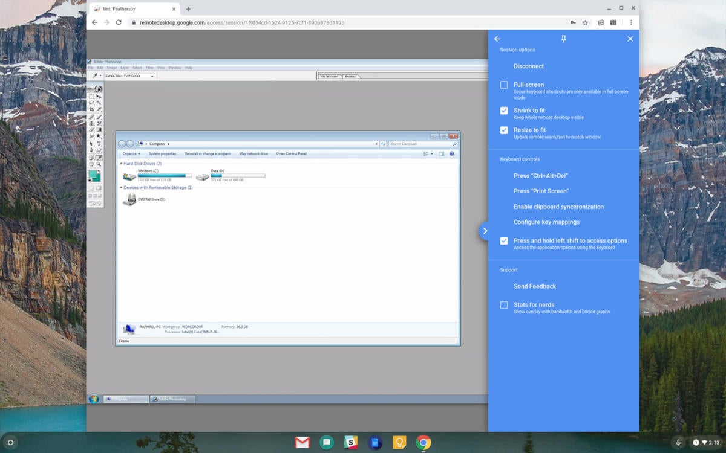The height and width of the screenshot is (453, 726).
Task: Open Photoshop's Image menu
Action: 112,68
